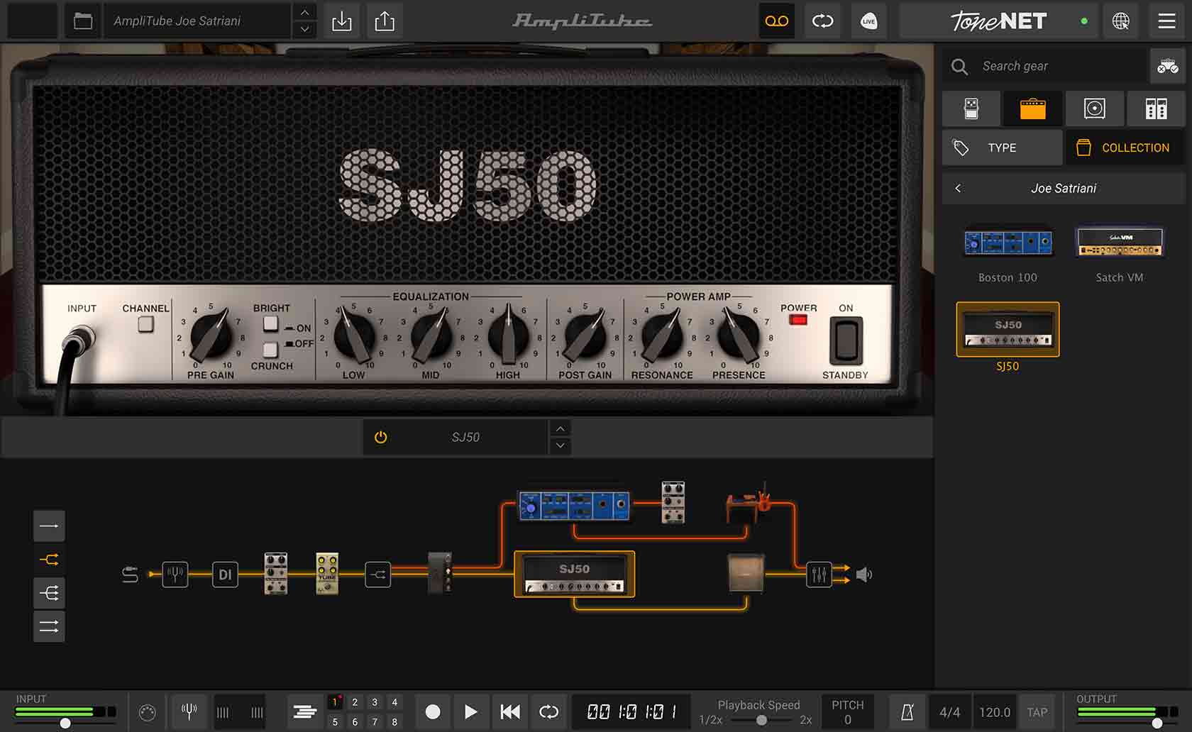Click the PRE GAIN knob
This screenshot has width=1192, height=732.
[211, 335]
